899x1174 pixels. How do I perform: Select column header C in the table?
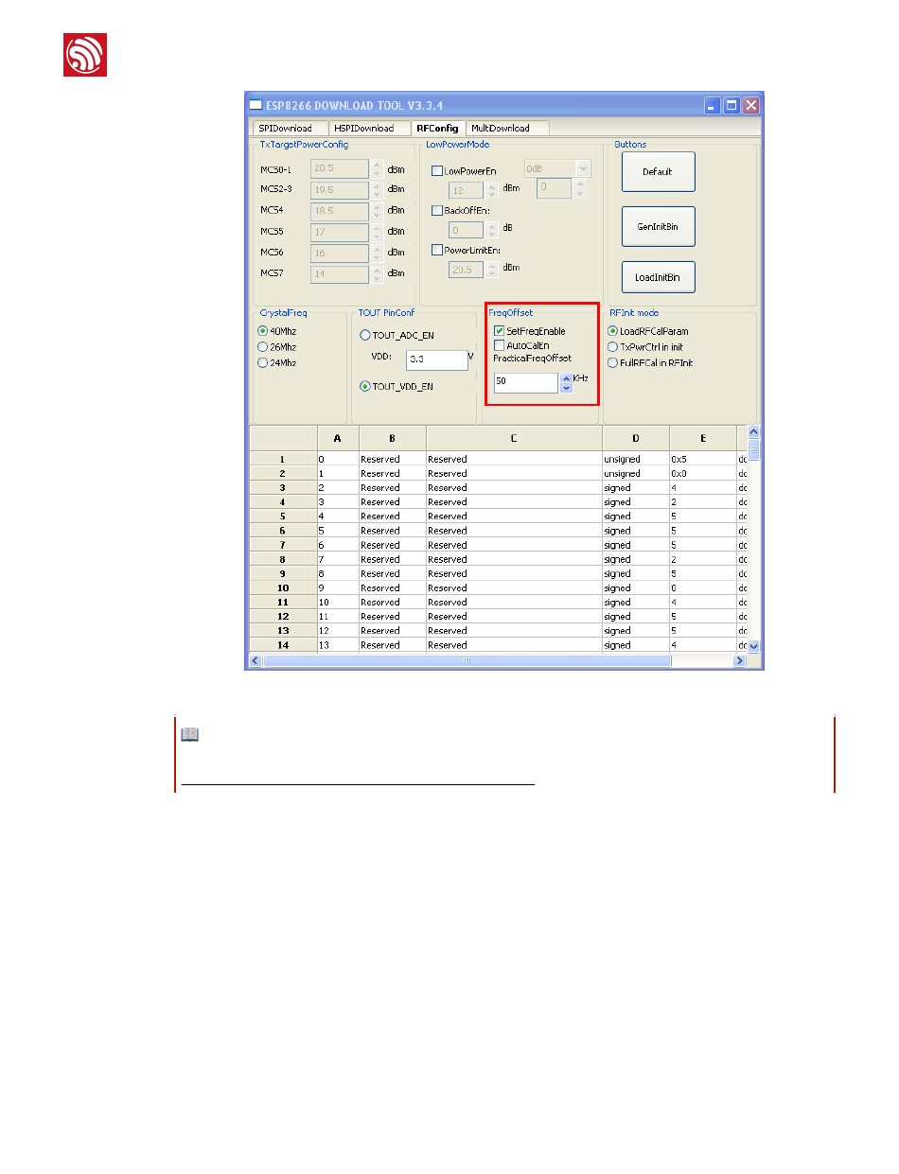coord(514,438)
